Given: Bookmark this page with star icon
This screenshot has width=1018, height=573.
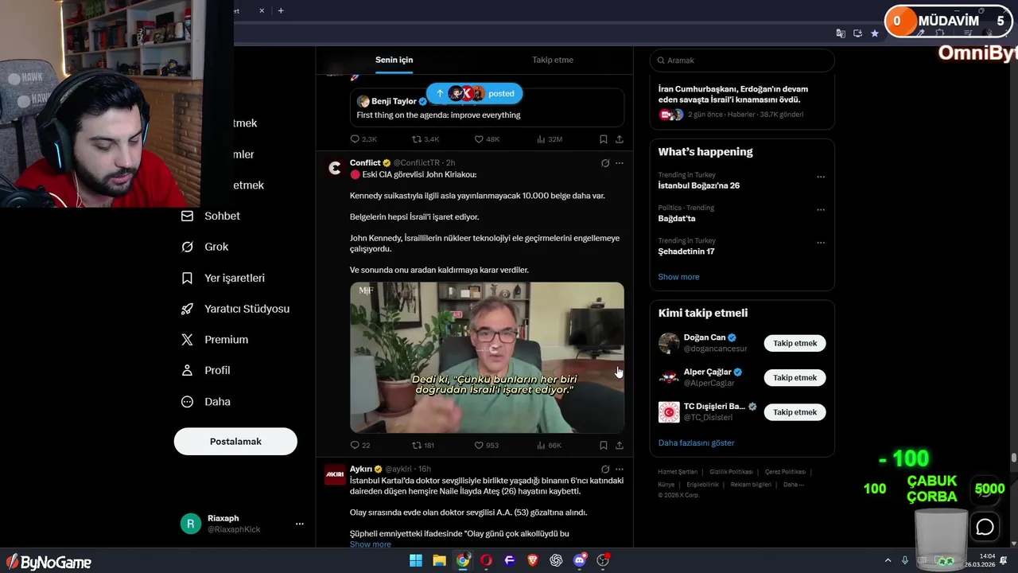Looking at the screenshot, I should tap(875, 33).
